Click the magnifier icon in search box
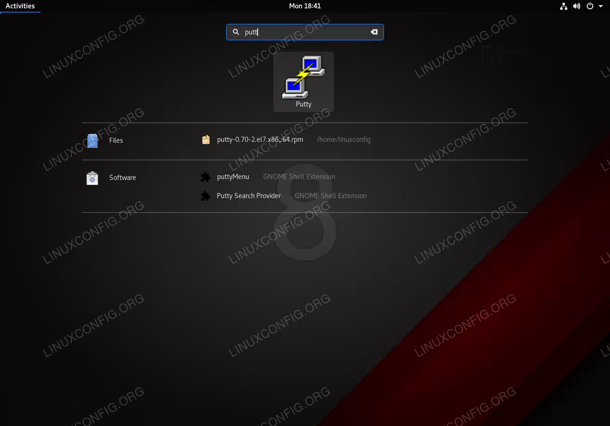Viewport: 610px width, 426px height. coord(236,32)
